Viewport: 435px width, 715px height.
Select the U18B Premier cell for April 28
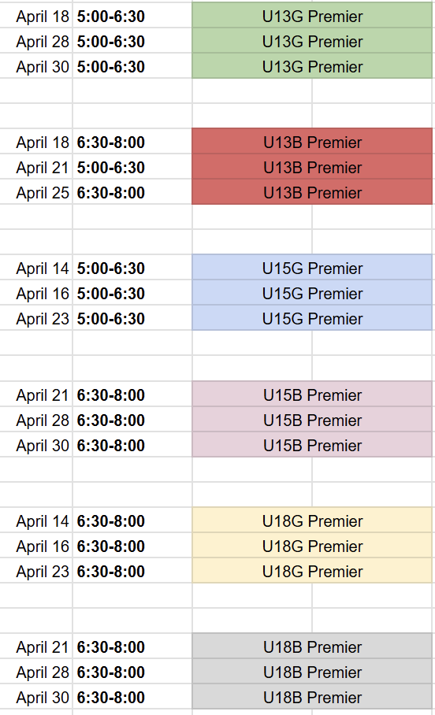(312, 672)
